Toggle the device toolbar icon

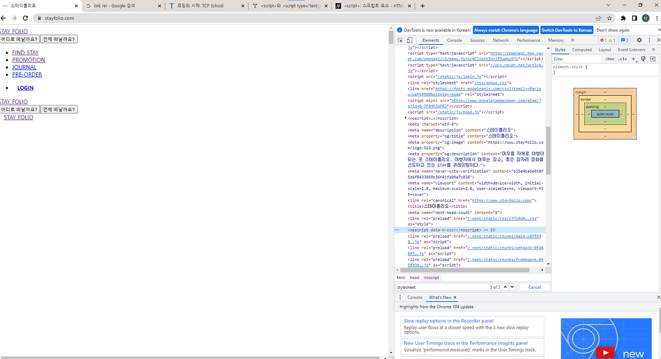tap(409, 40)
